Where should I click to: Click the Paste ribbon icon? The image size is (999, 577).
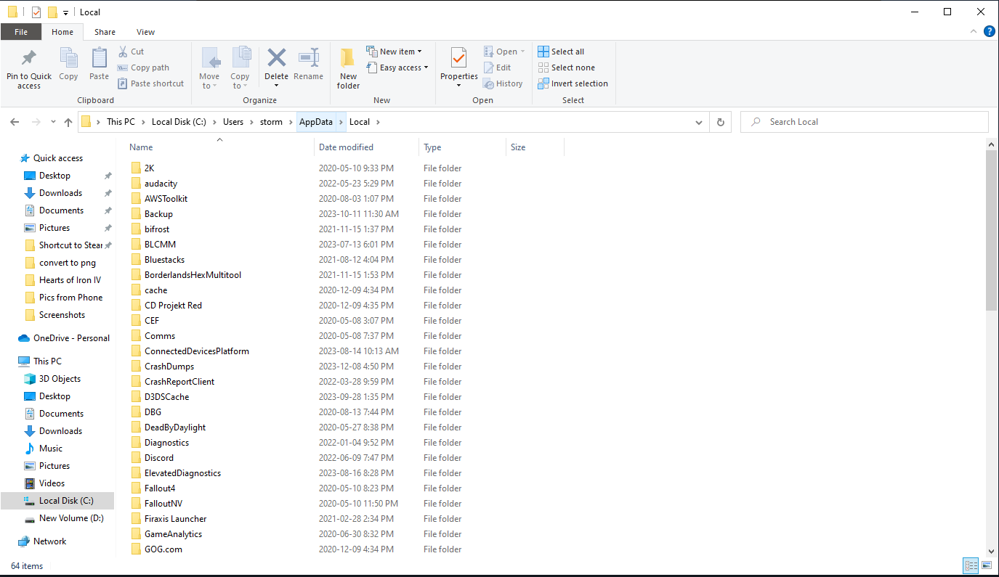(99, 58)
